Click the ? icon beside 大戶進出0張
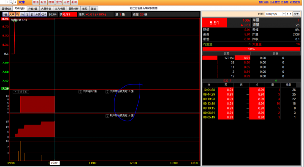 (x=80, y=91)
